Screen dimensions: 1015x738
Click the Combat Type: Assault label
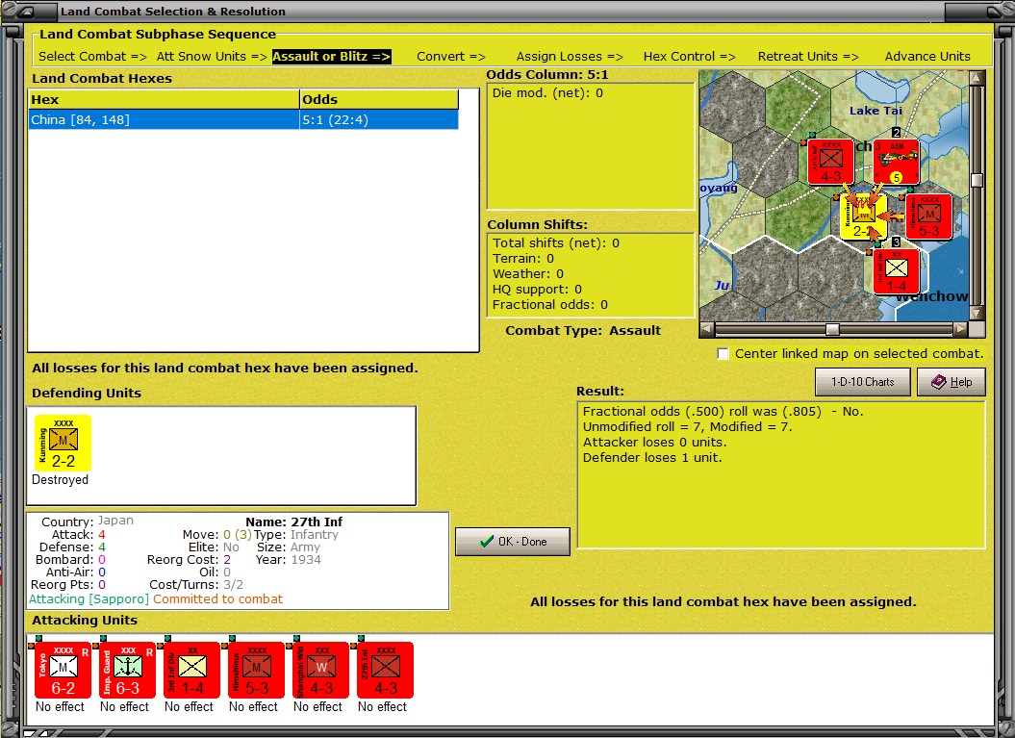point(583,331)
